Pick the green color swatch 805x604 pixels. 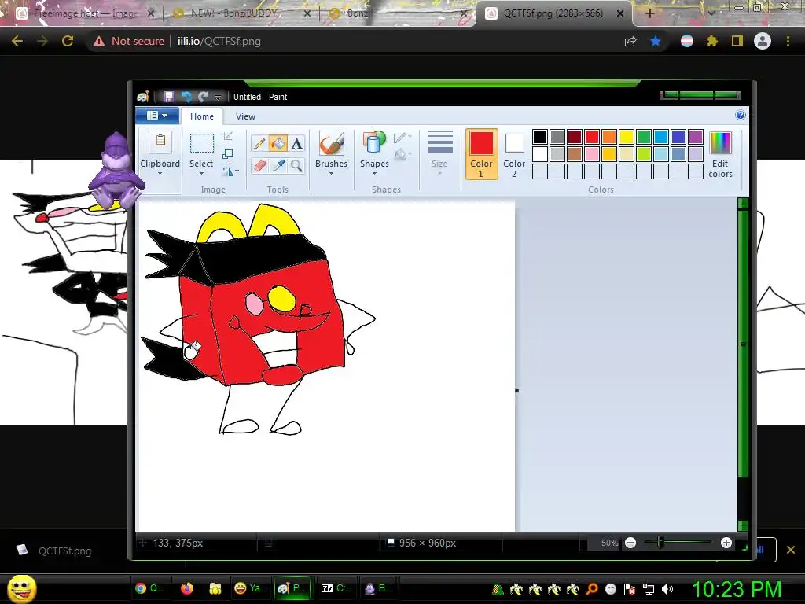tap(643, 137)
